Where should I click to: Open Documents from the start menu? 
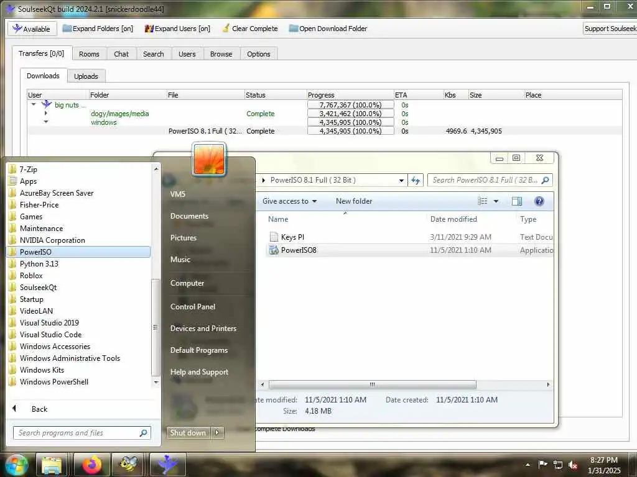[189, 216]
